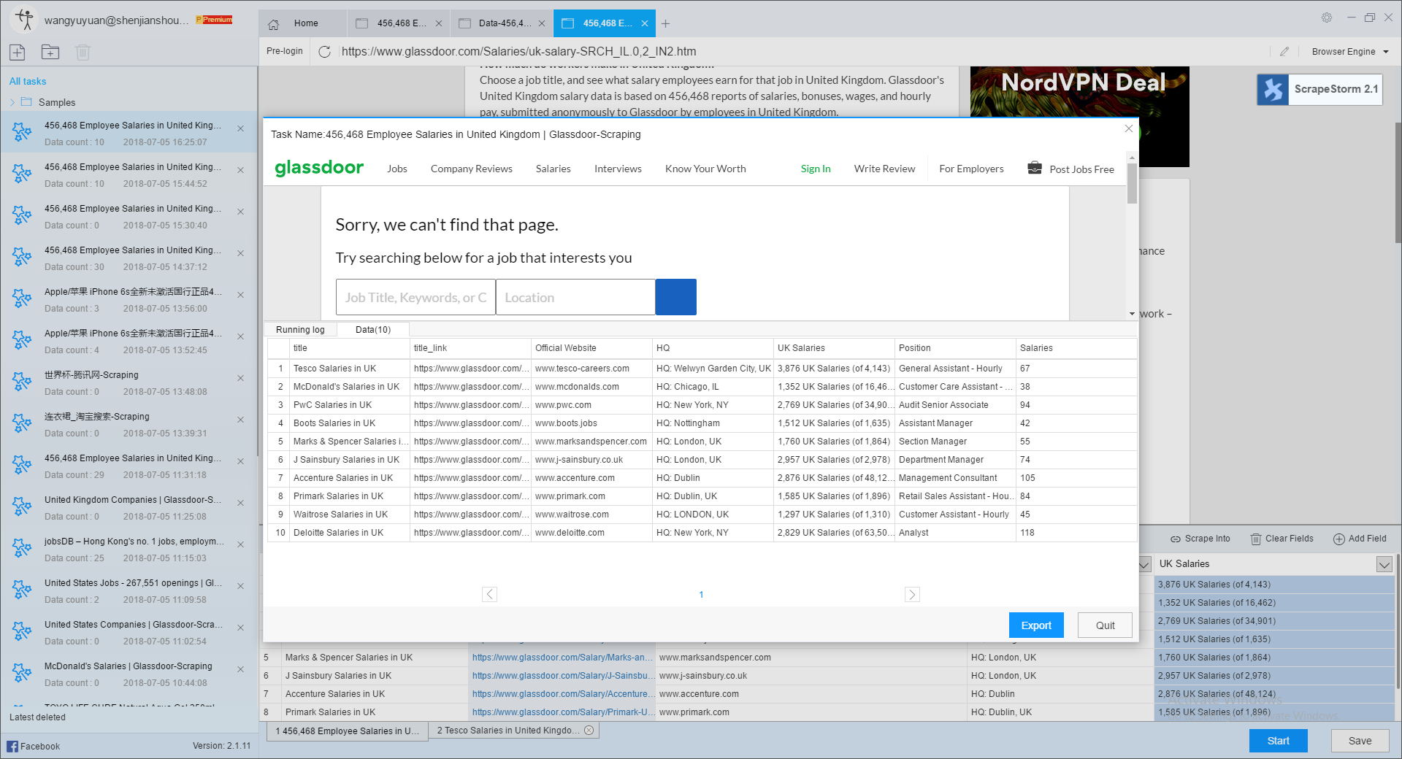This screenshot has height=759, width=1402.
Task: Click the page refresh icon beside Pre-login
Action: tap(325, 51)
